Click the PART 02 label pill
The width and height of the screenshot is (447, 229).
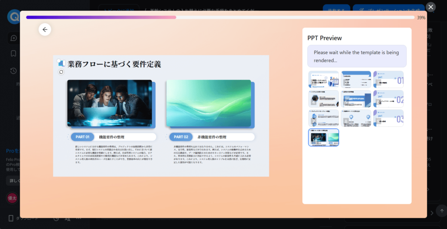[181, 137]
